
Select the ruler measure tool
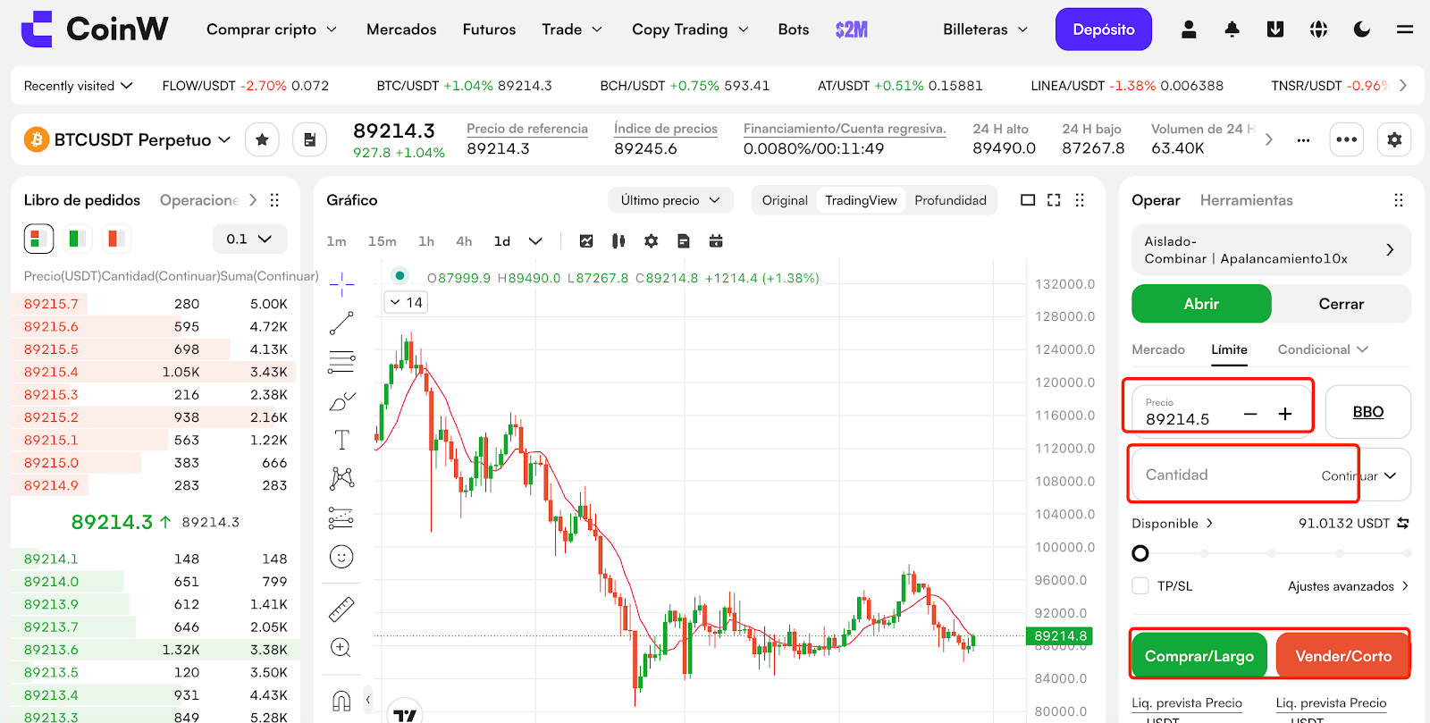[341, 610]
